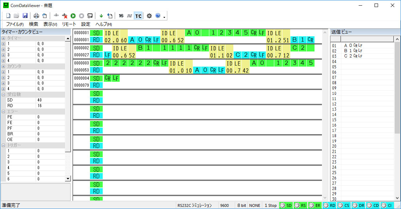Click the blue help question mark icon
This screenshot has width=401, height=209.
click(x=158, y=16)
